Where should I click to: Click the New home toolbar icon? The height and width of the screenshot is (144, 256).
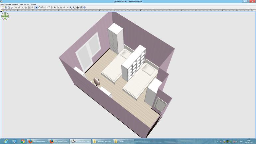pos(3,7)
